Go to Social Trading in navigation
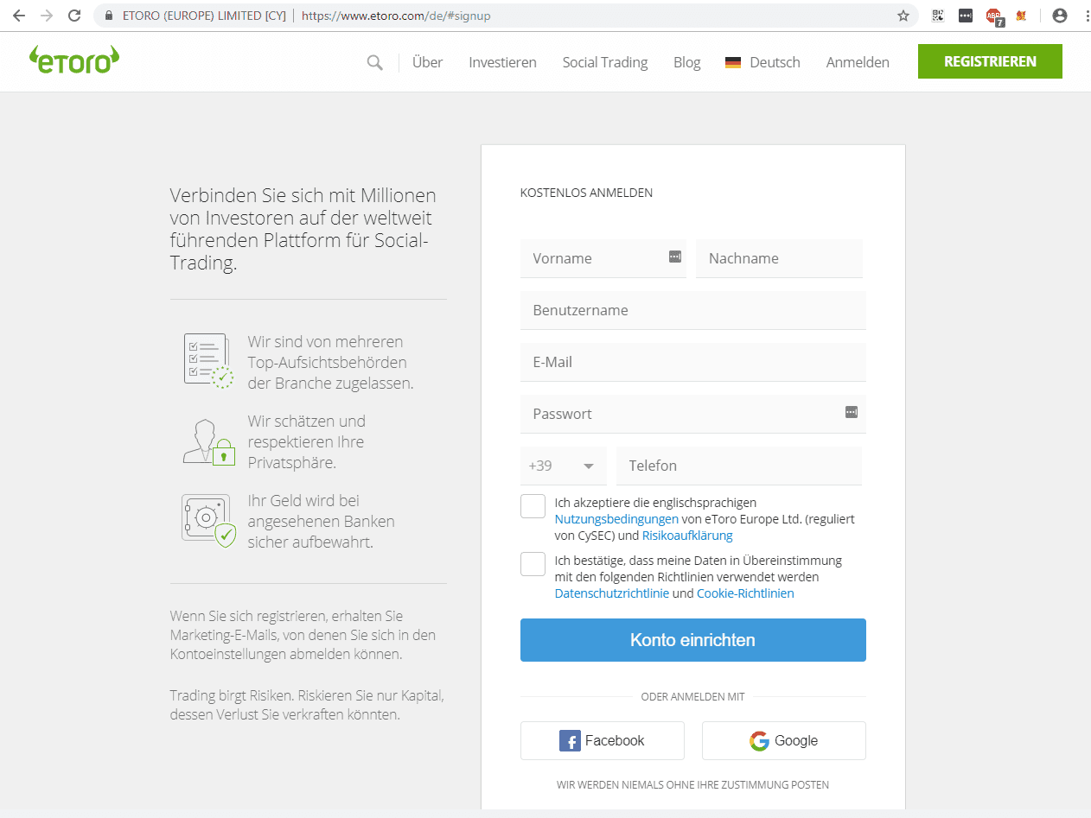1091x818 pixels. (604, 62)
